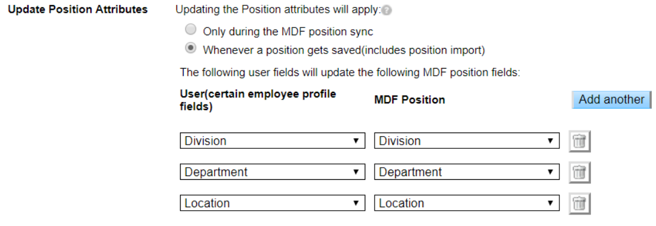Click the 'Whenever a position gets saved' label text
This screenshot has height=226, width=656.
pos(344,50)
